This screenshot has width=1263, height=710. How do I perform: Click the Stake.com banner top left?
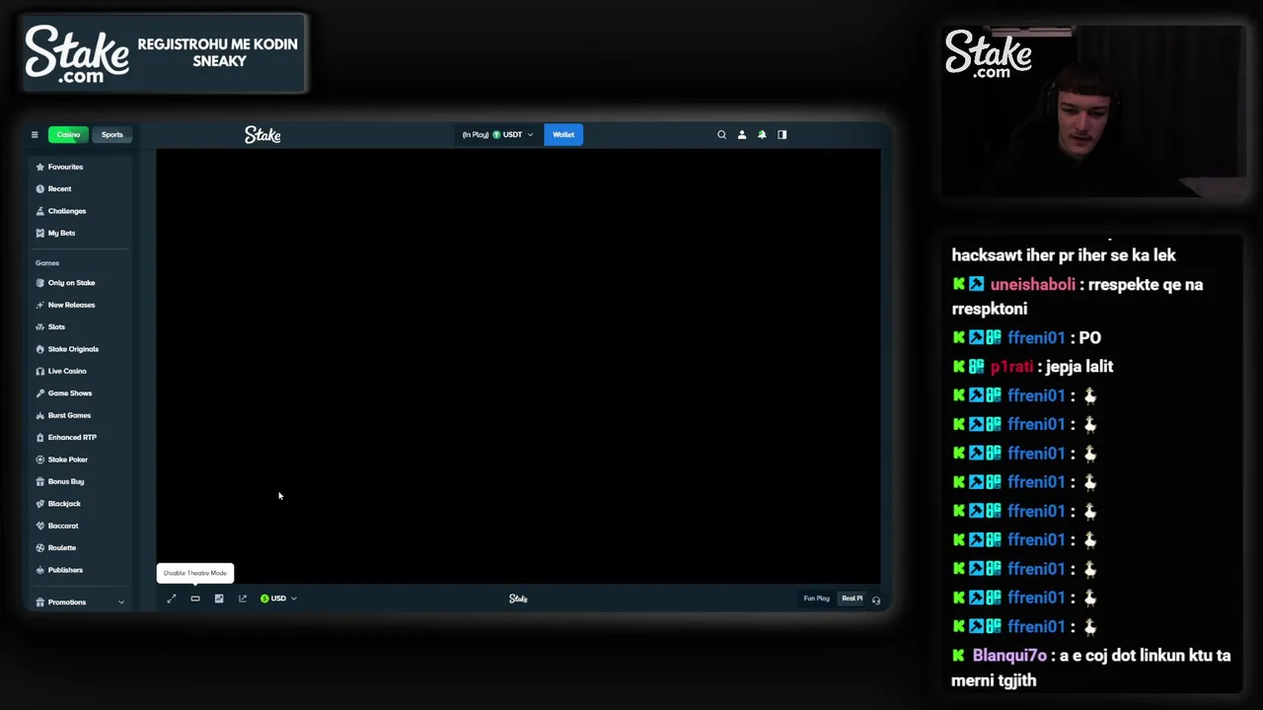(x=164, y=53)
